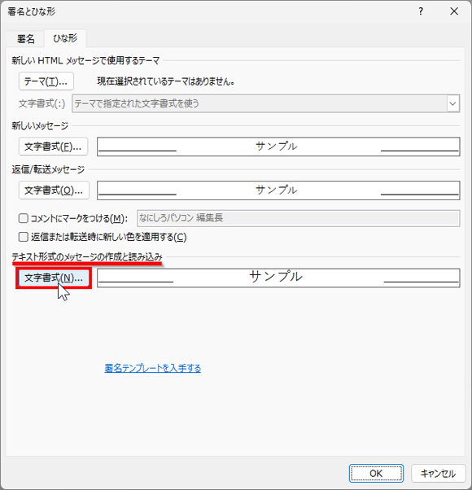
Task: Open the 署名テンプレートを入手する link
Action: pos(153,368)
